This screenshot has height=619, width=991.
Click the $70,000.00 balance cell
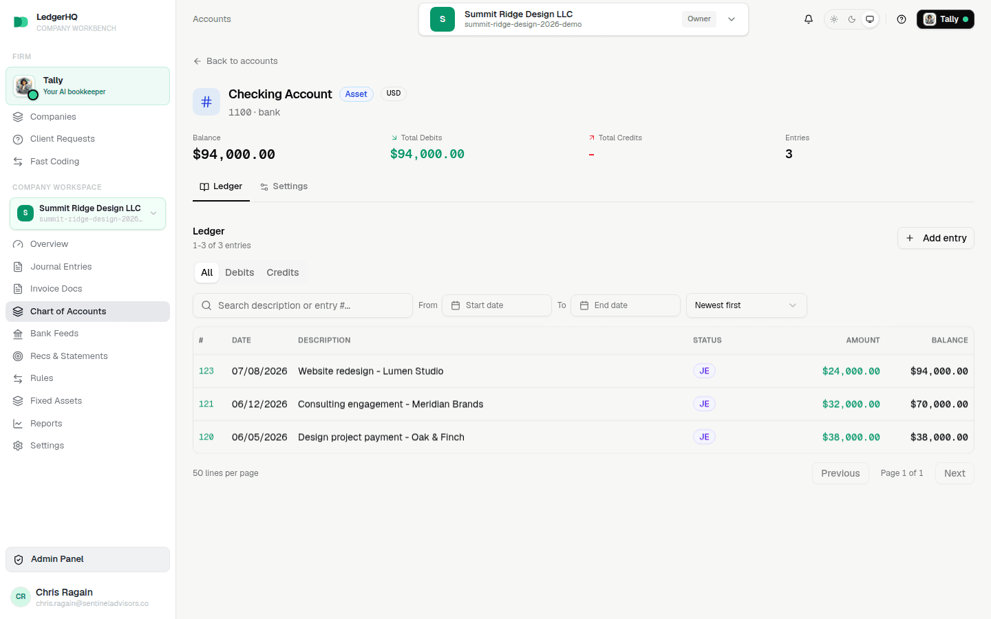(x=939, y=404)
